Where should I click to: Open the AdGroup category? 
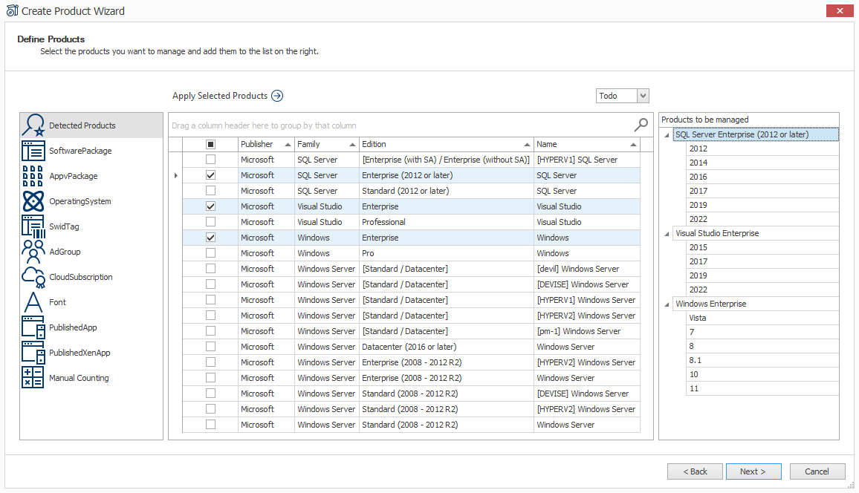[x=91, y=251]
